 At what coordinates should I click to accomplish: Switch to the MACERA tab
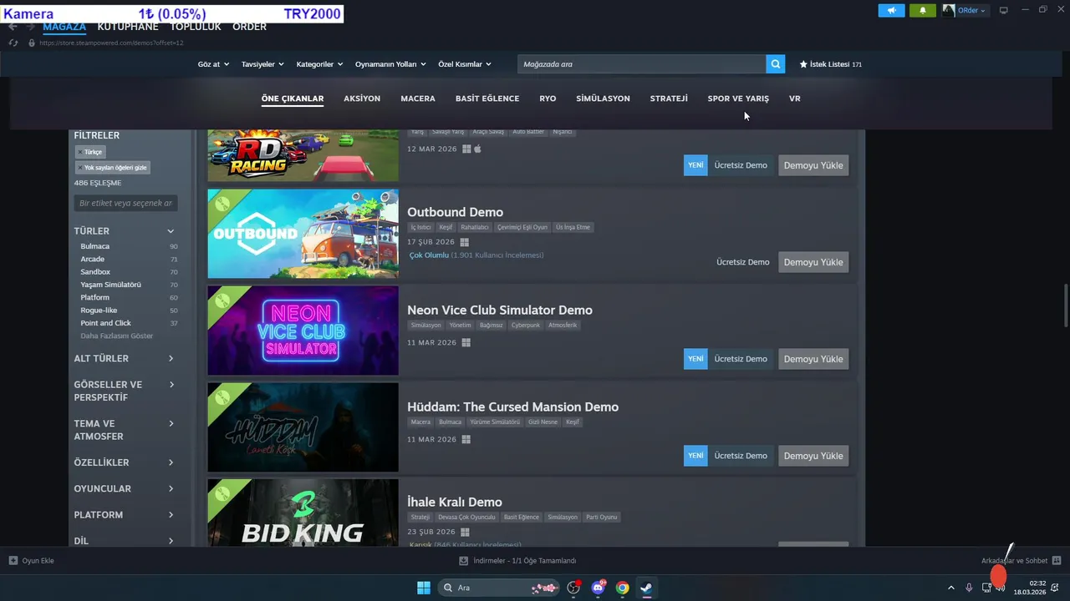pyautogui.click(x=418, y=98)
